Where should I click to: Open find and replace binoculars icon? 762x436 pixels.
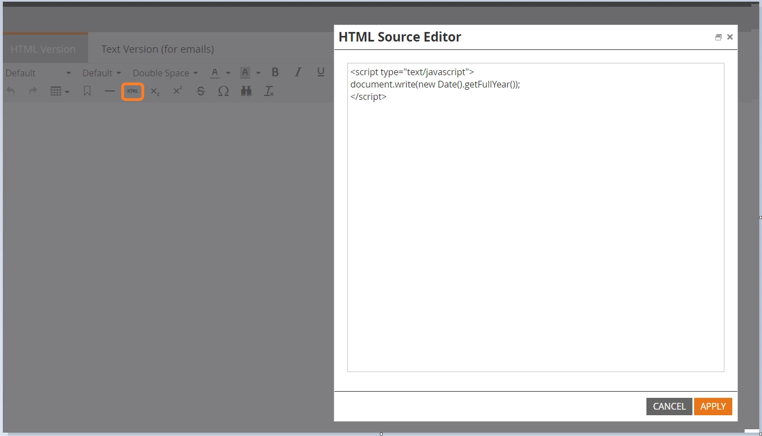click(246, 91)
